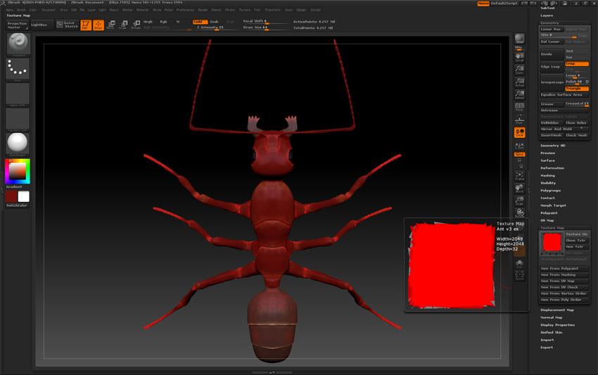Toggle Perspective (Persp) view icon
The image size is (598, 375).
tap(519, 107)
